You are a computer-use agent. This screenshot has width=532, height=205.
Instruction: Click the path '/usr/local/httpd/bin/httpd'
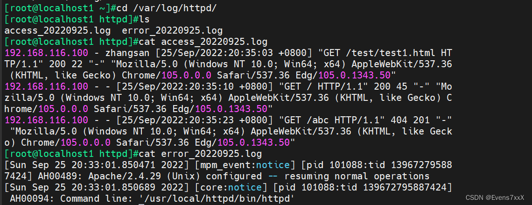[217, 198]
